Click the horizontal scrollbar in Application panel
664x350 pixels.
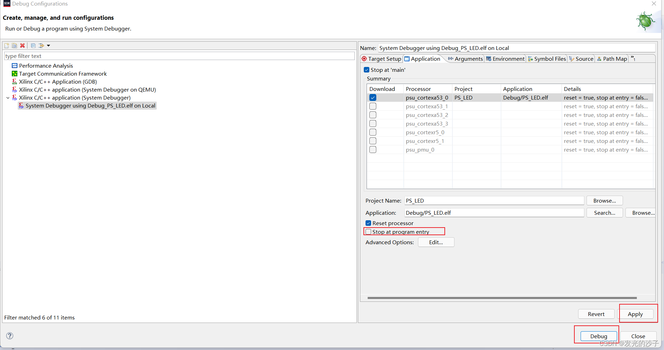[502, 298]
